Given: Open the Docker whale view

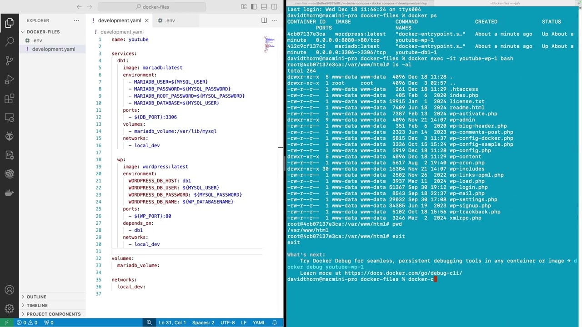Looking at the screenshot, I should tap(9, 193).
